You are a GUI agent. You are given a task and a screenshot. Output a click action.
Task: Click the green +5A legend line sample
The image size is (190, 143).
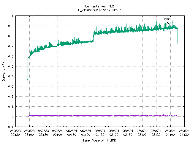[x=177, y=23]
